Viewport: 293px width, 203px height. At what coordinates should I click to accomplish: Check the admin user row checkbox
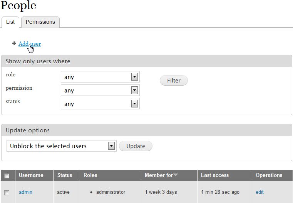click(x=7, y=193)
